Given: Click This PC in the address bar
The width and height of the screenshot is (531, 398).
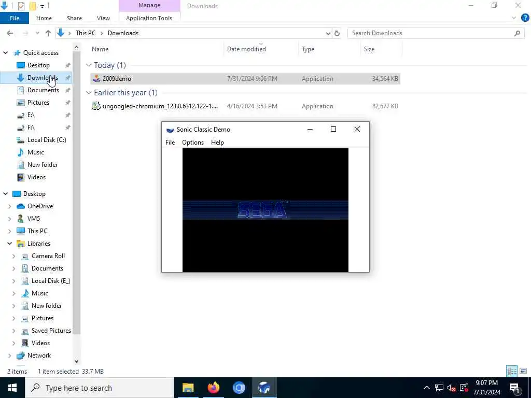Looking at the screenshot, I should pyautogui.click(x=86, y=33).
